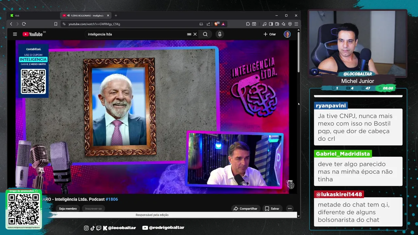Click the video player to pause

pos(152,117)
